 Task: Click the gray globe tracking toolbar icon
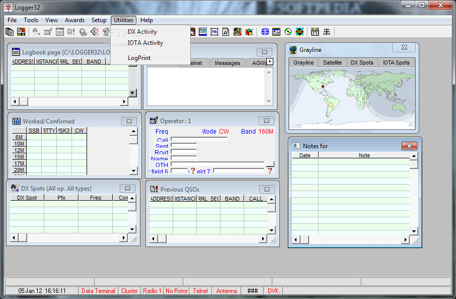pos(83,32)
